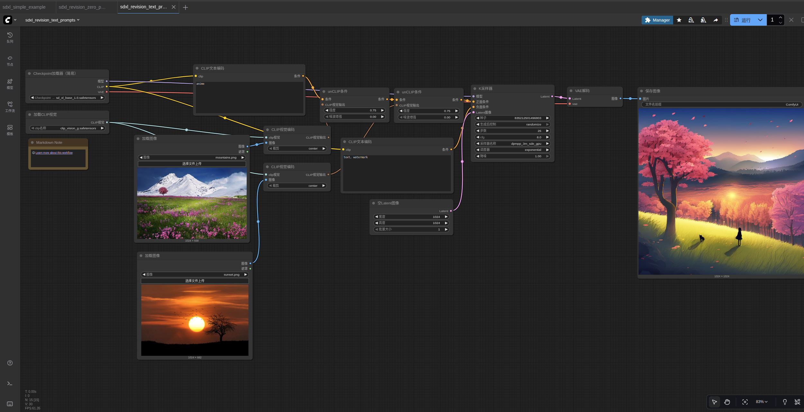Screen dimensions: 804x412
Task: Toggle the hide links visibility icon
Action: 797,402
